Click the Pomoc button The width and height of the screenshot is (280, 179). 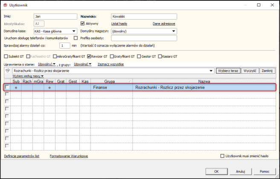click(x=265, y=171)
